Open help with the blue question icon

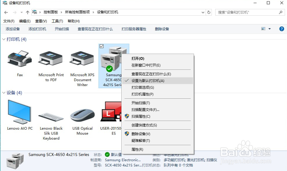(282, 29)
